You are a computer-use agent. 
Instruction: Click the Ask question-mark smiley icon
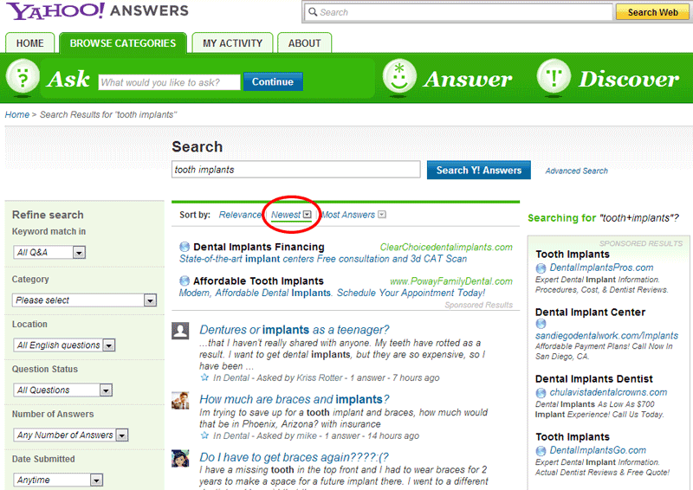[23, 76]
